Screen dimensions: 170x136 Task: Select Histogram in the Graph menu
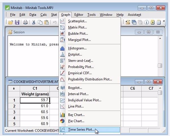tap(90, 48)
